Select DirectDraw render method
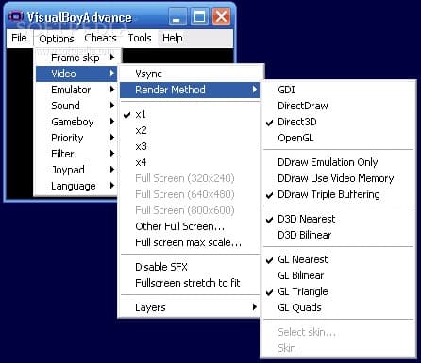Image resolution: width=421 pixels, height=363 pixels. pos(338,106)
